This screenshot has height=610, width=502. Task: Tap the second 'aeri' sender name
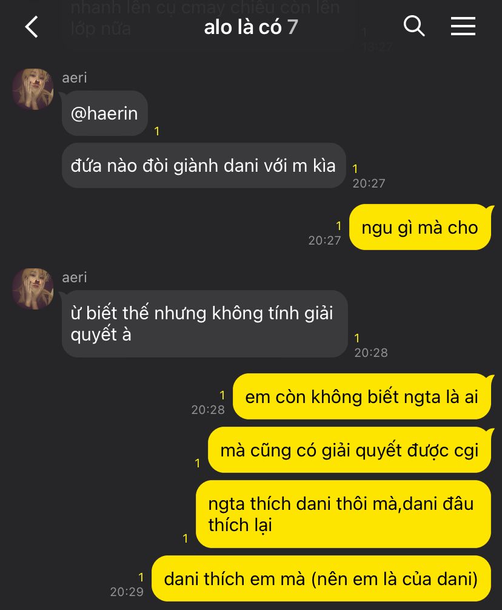coord(74,277)
